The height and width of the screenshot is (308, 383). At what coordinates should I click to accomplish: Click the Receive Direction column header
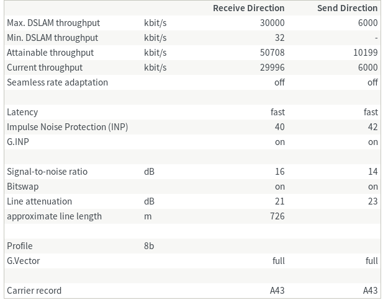click(248, 8)
